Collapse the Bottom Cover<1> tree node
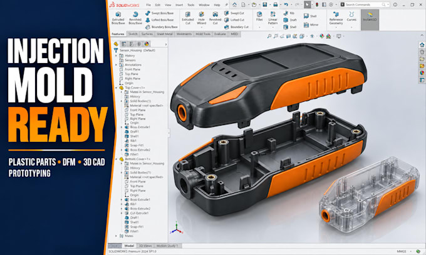This screenshot has height=255, width=426. tap(117, 159)
